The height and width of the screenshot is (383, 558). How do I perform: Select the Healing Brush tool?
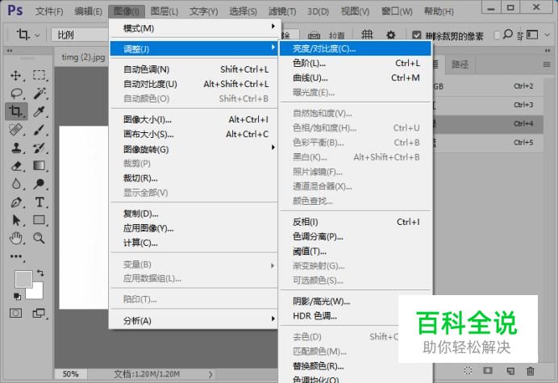pos(16,130)
